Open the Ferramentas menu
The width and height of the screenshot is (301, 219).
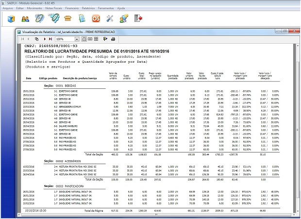(106, 8)
